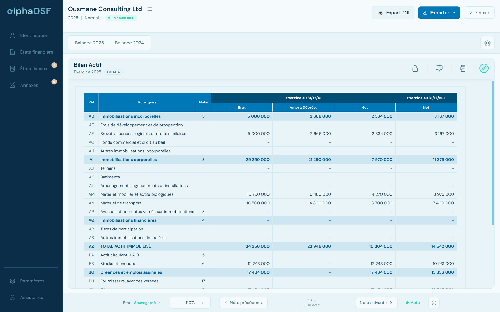500x312 pixels.
Task: Click the vertical scrollbar of the table
Action: coord(493,153)
